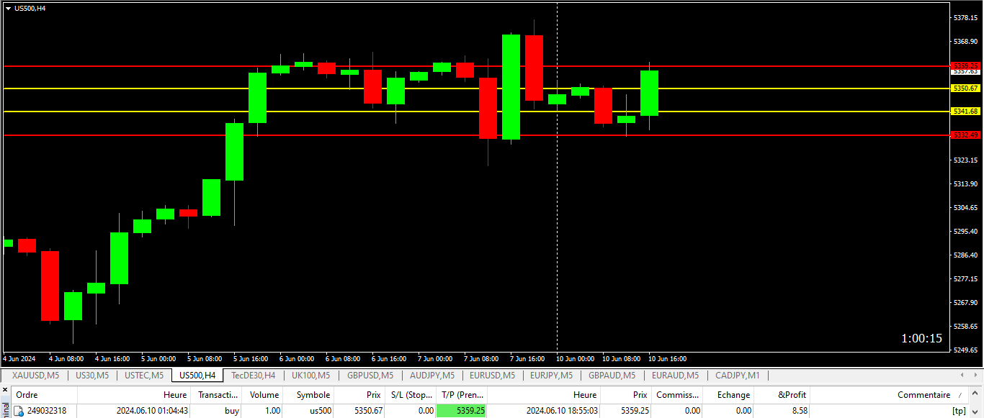Click the yellow 5350.67 price level label
Image resolution: width=984 pixels, height=418 pixels.
pyautogui.click(x=965, y=88)
